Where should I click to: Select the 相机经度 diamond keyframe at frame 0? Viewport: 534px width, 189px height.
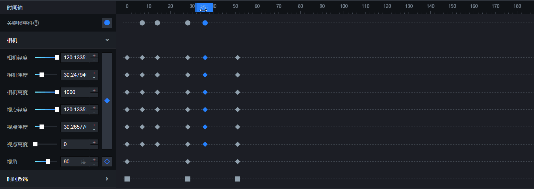click(x=127, y=58)
